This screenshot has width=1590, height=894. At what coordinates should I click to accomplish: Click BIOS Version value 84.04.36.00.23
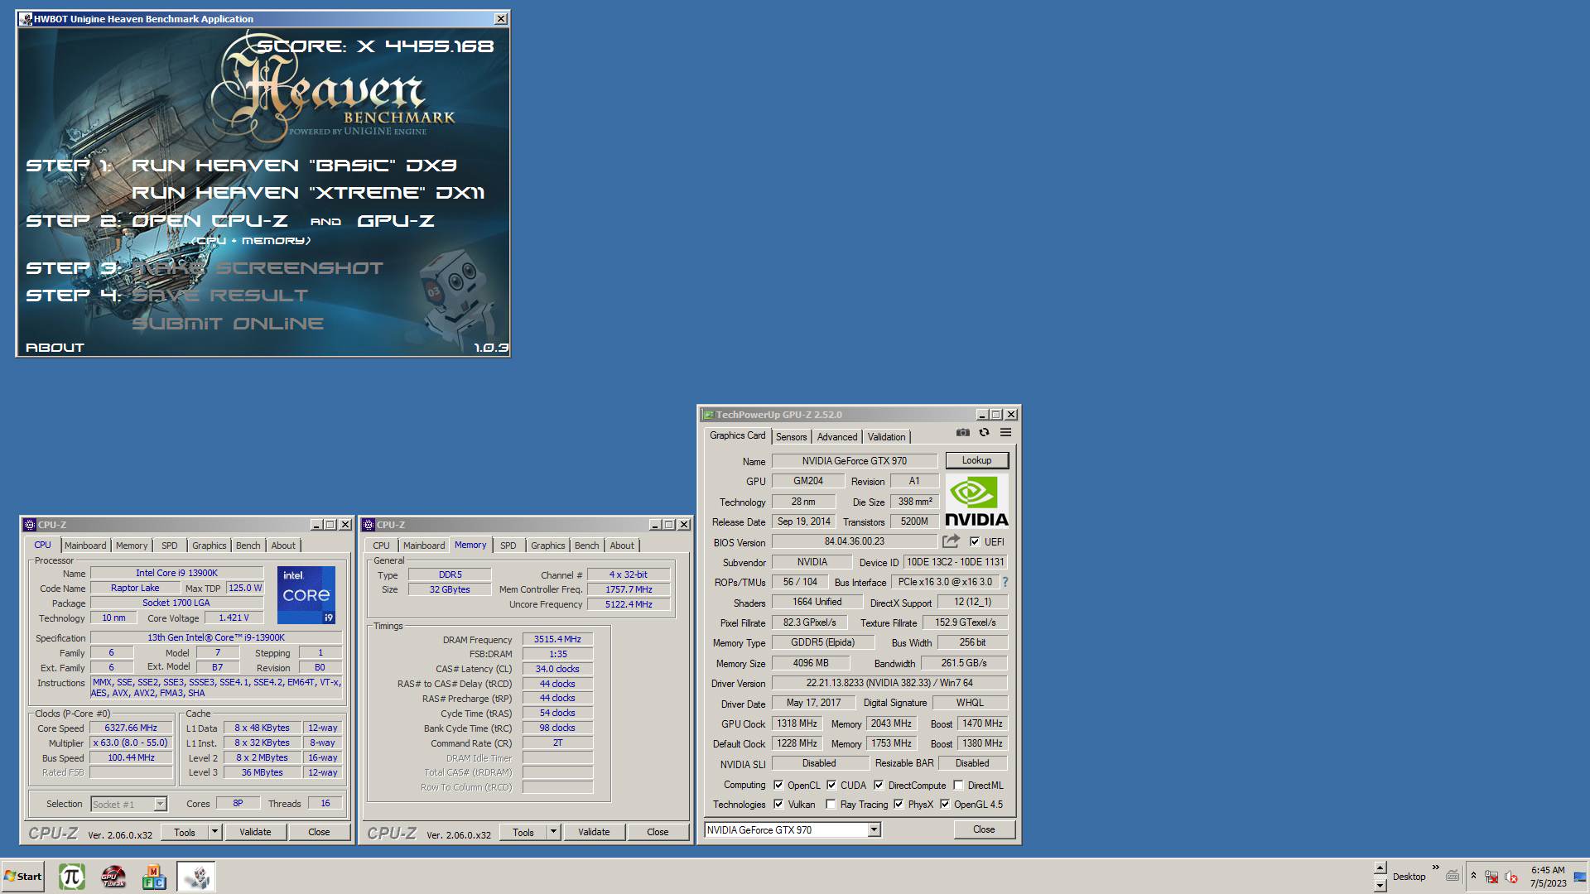855,541
